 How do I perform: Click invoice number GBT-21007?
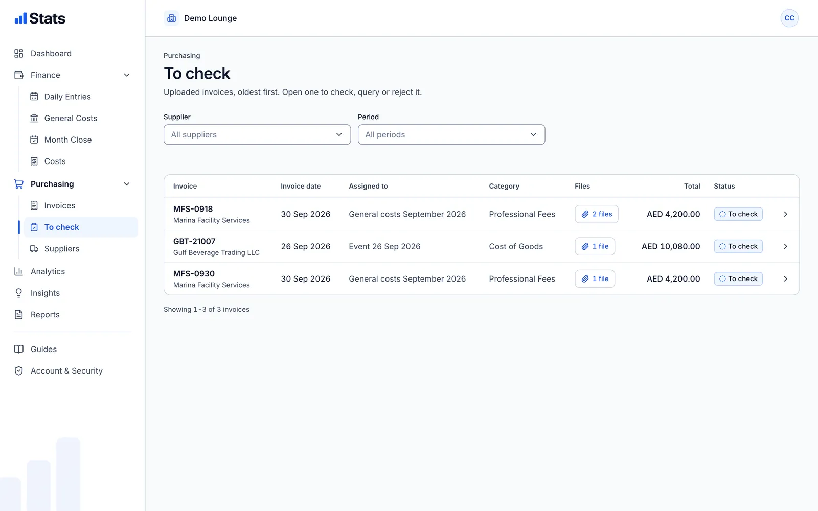[194, 241]
